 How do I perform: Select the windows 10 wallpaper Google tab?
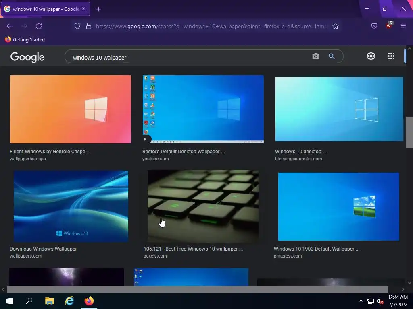point(45,9)
